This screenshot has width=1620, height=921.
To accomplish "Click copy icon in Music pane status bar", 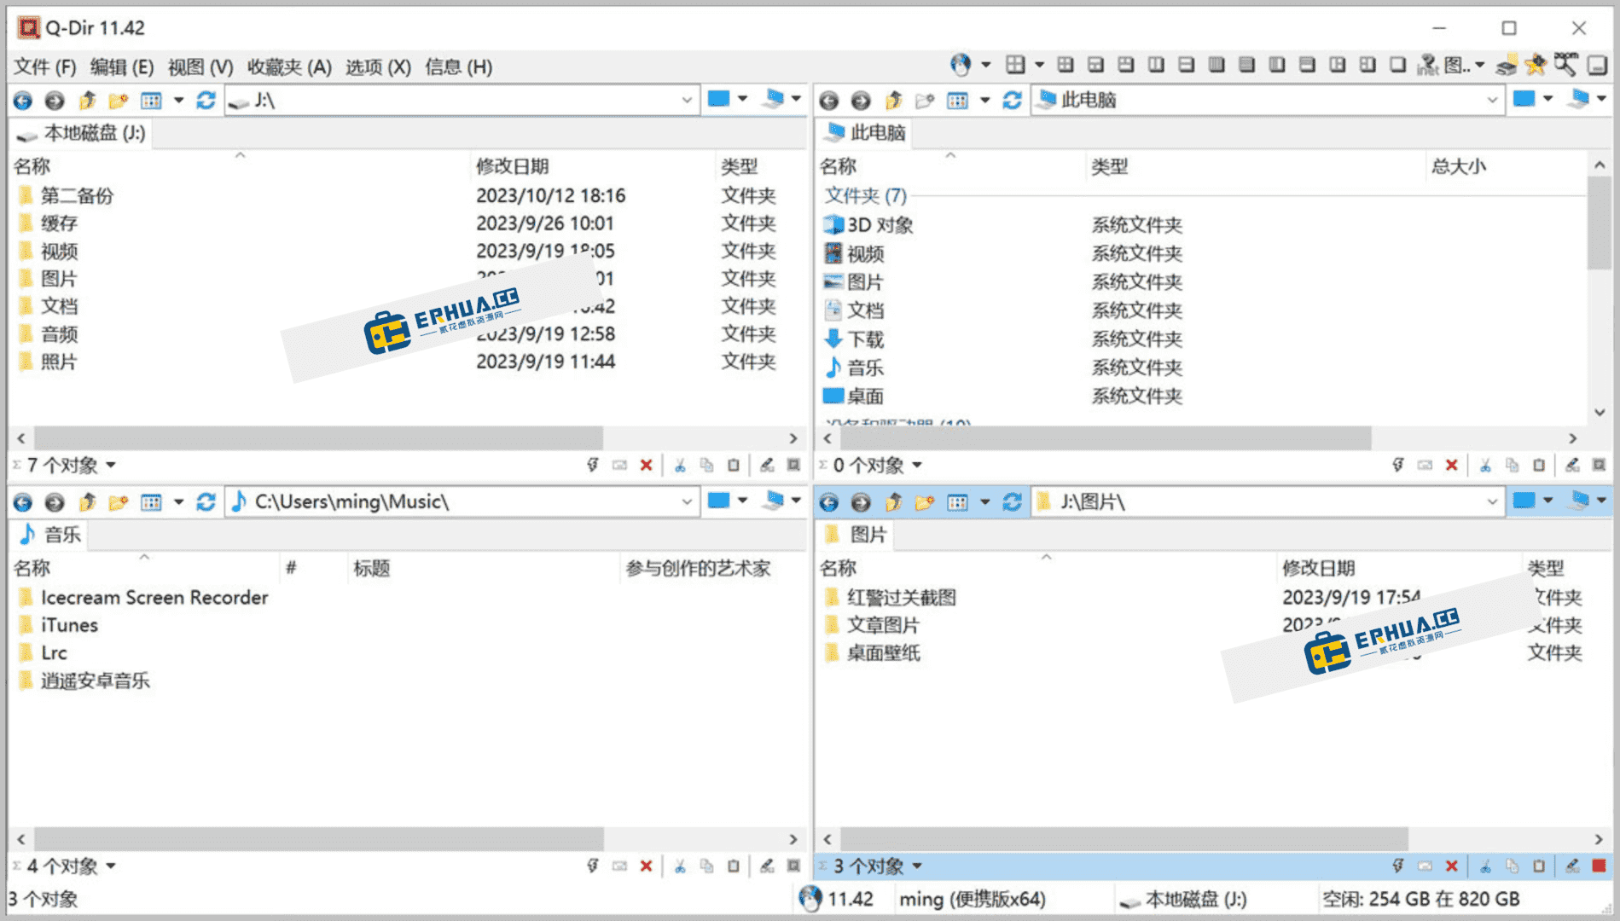I will click(706, 866).
